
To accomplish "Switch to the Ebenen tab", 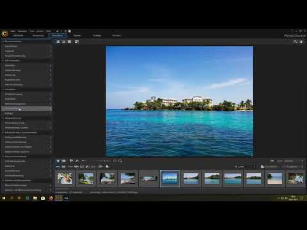I will tap(77, 36).
